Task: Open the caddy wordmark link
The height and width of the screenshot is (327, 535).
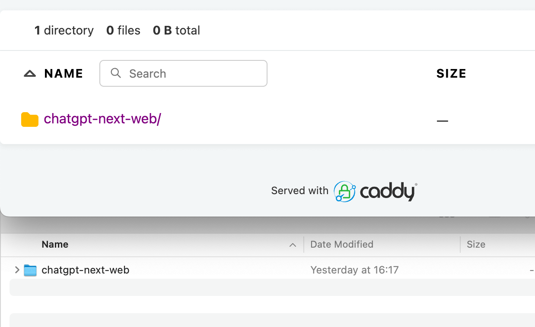Action: point(388,192)
